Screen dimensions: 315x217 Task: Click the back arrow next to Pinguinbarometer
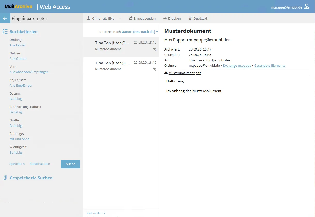coord(5,18)
